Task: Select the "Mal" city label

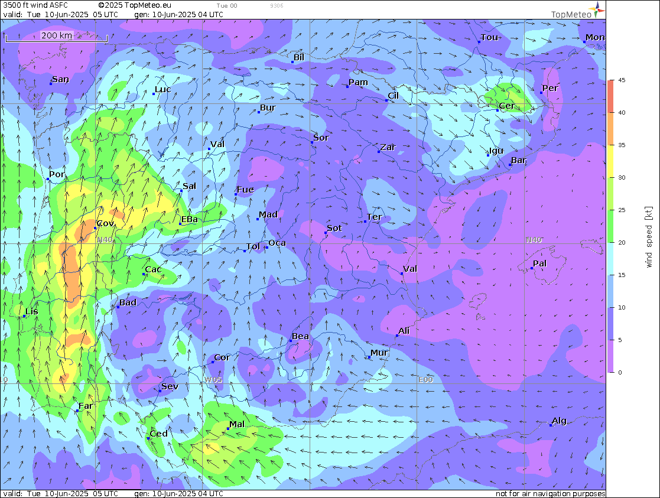Action: pyautogui.click(x=237, y=424)
